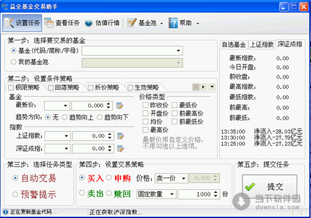Select the 卖出 radio button
This screenshot has width=311, height=218.
coord(82,193)
